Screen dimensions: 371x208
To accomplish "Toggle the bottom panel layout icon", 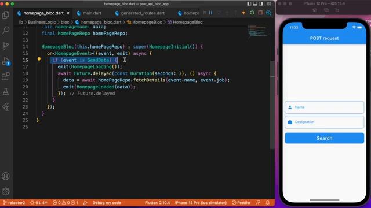I will [255, 4].
